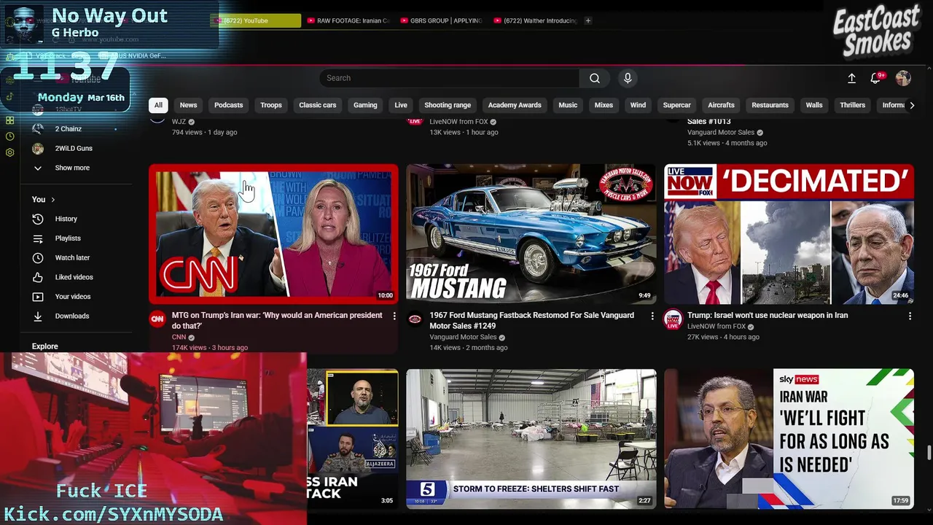Image resolution: width=933 pixels, height=525 pixels.
Task: Select the News filter chip
Action: (189, 105)
